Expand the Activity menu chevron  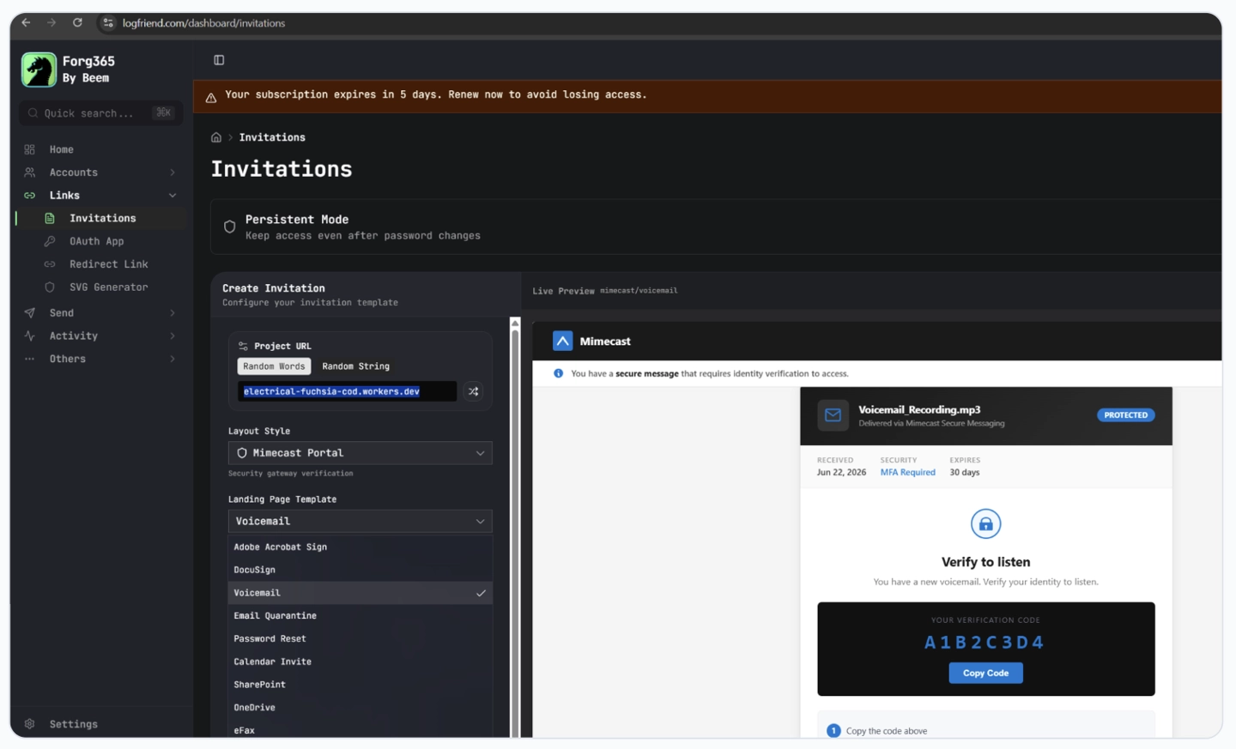tap(173, 336)
